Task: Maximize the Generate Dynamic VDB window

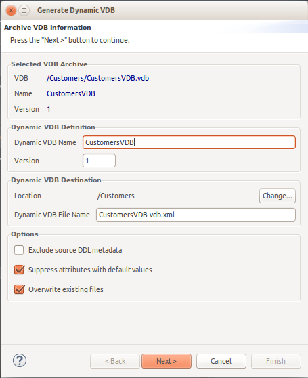Action: 24,11
